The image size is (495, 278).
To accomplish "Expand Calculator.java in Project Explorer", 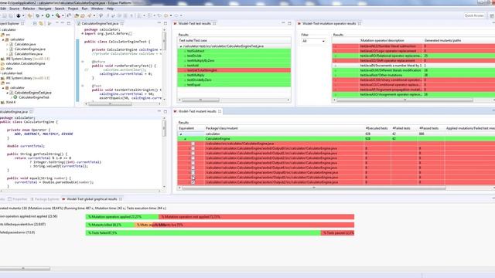I will pyautogui.click(x=7, y=45).
